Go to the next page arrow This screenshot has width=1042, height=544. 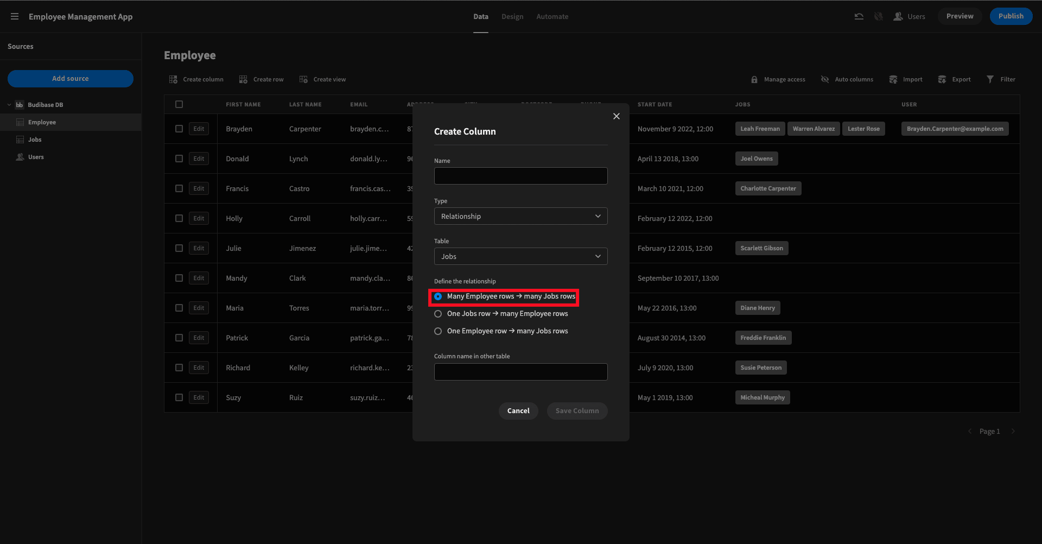point(1013,431)
